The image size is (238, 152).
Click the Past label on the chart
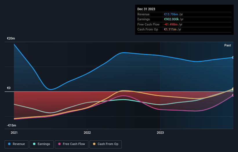point(228,45)
